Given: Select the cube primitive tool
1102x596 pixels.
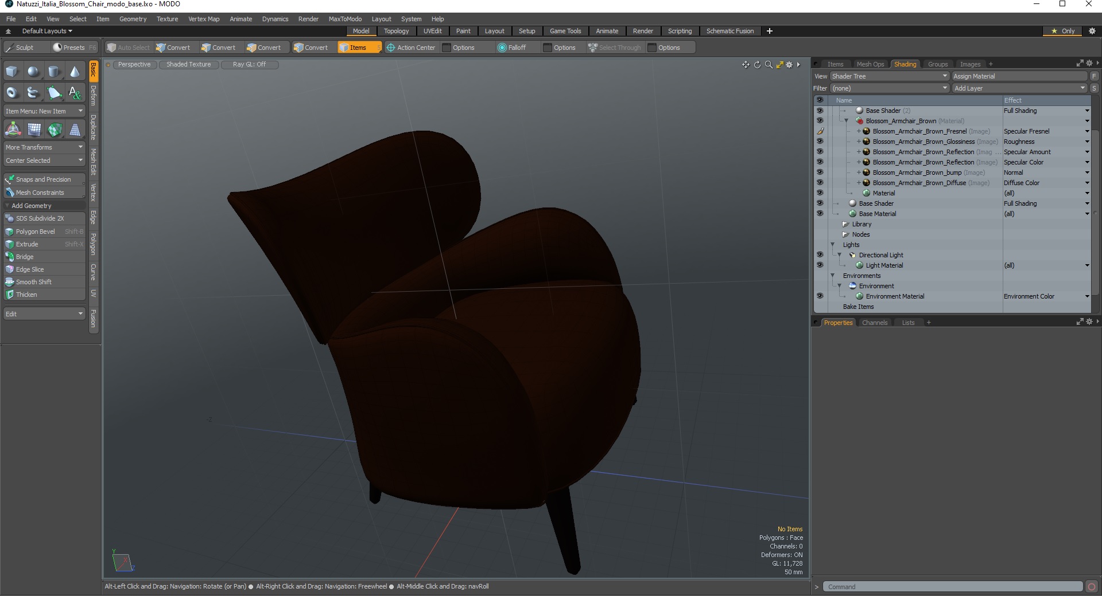Looking at the screenshot, I should pyautogui.click(x=13, y=72).
